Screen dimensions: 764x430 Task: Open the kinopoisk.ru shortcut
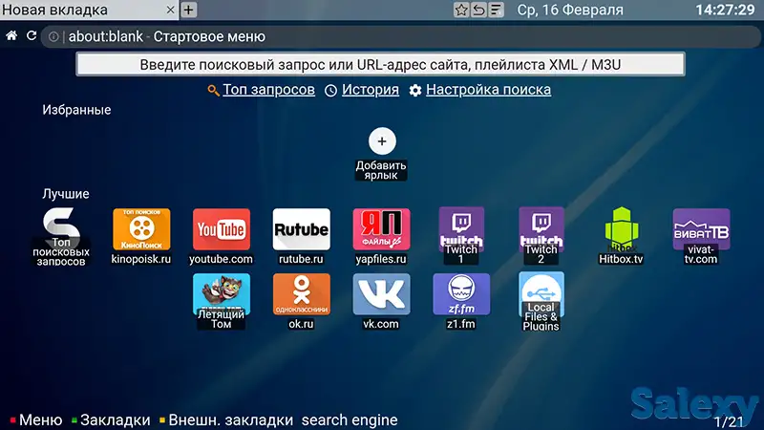[x=141, y=236]
